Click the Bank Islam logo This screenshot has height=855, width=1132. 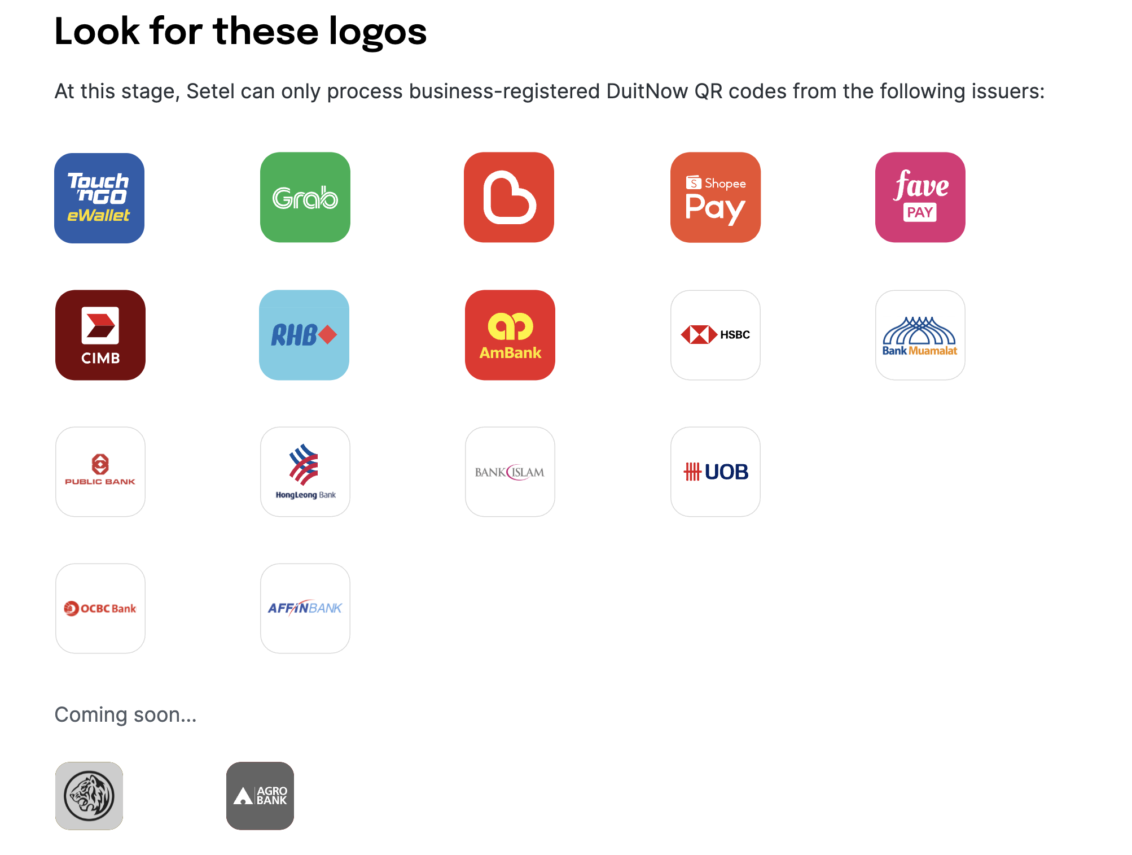(x=510, y=472)
